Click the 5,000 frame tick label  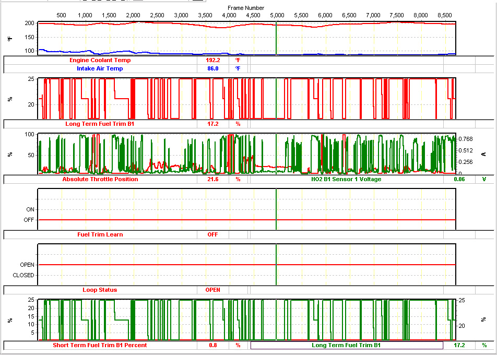click(x=276, y=16)
